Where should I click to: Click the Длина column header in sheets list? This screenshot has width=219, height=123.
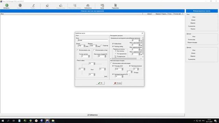coord(147,14)
